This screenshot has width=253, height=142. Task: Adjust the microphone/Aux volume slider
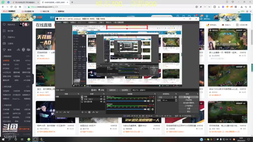126,101
